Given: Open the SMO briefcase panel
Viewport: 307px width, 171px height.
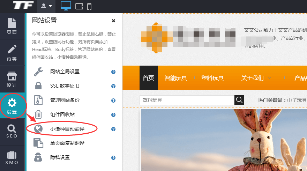Looking at the screenshot, I should (x=12, y=157).
